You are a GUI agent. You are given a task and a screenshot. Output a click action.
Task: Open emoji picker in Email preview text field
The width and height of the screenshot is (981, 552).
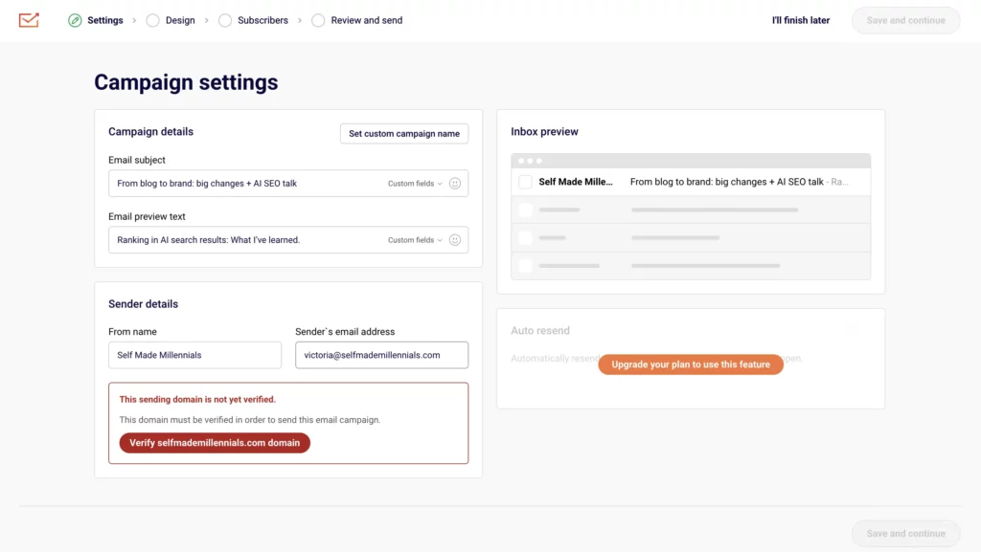tap(455, 240)
